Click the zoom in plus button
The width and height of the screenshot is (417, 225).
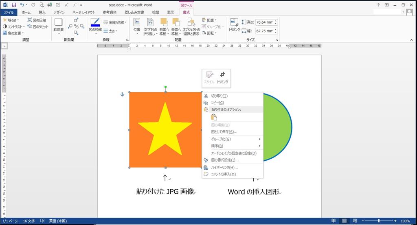(395, 221)
